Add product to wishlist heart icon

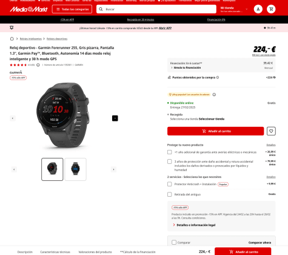(271, 131)
